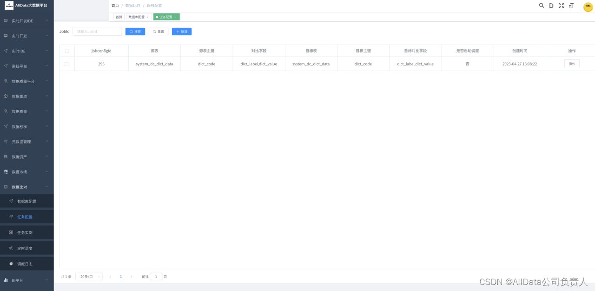Image resolution: width=595 pixels, height=291 pixels.
Task: Close the 数据库配置 page tab
Action: pyautogui.click(x=147, y=17)
